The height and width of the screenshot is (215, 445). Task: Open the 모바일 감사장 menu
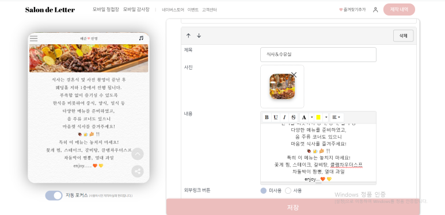136,9
